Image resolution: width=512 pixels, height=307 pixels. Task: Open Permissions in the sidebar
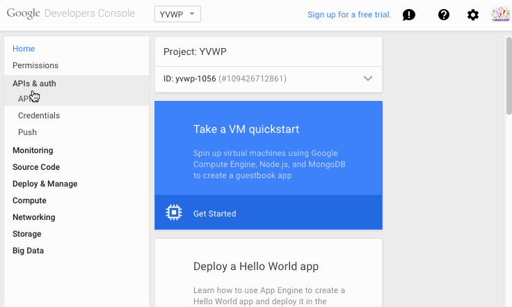pos(35,65)
